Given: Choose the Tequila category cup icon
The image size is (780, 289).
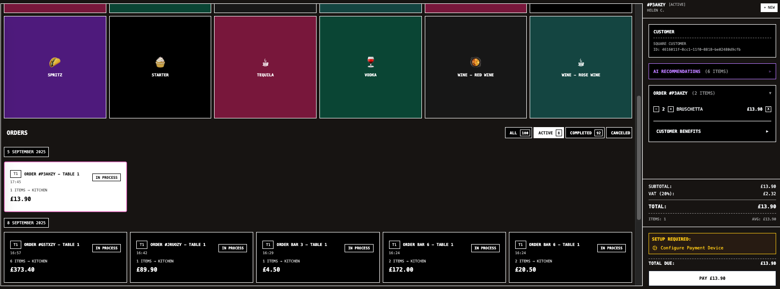Looking at the screenshot, I should pos(265,62).
